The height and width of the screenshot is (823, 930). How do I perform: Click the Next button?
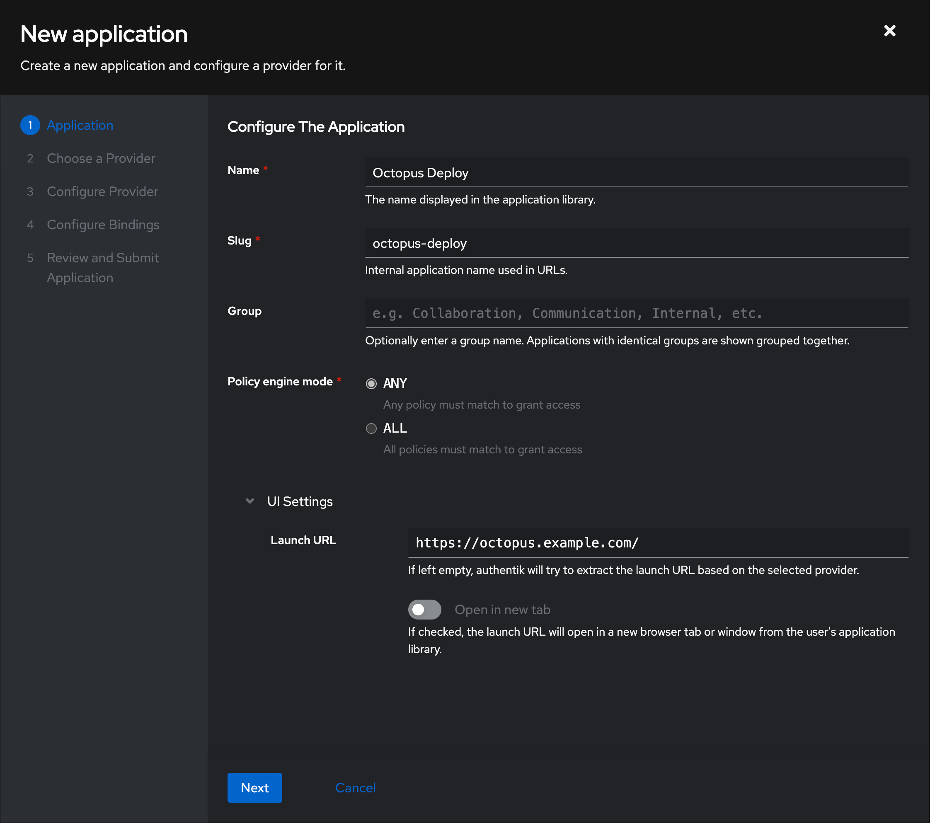pyautogui.click(x=254, y=787)
